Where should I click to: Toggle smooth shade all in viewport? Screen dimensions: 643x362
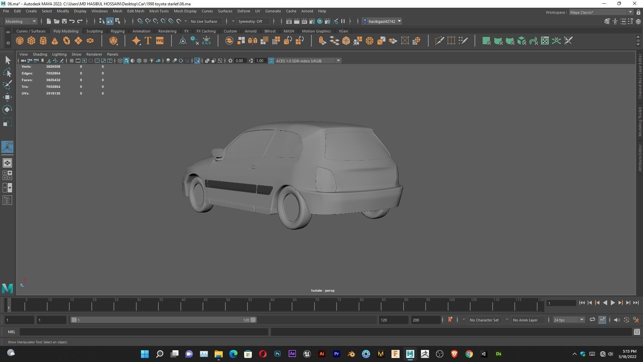126,61
